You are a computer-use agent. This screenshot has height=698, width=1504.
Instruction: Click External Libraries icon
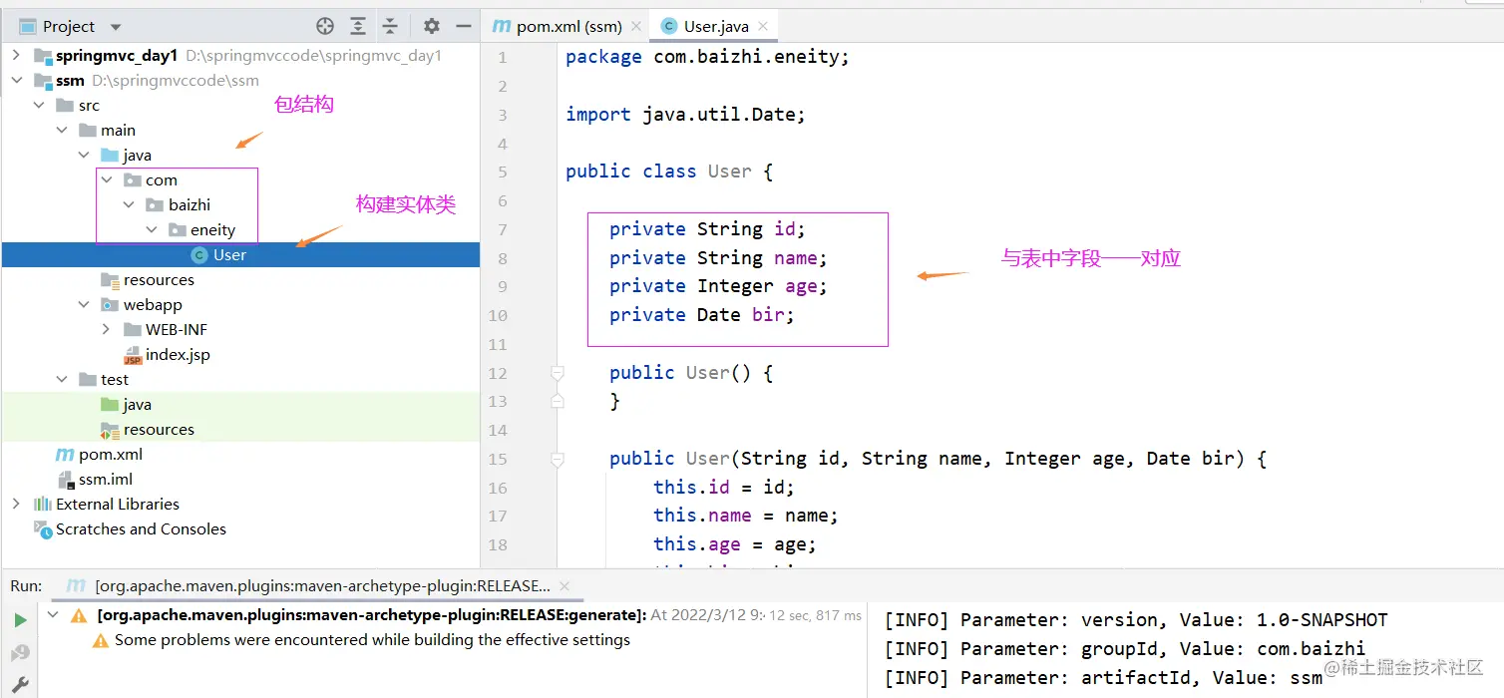43,505
